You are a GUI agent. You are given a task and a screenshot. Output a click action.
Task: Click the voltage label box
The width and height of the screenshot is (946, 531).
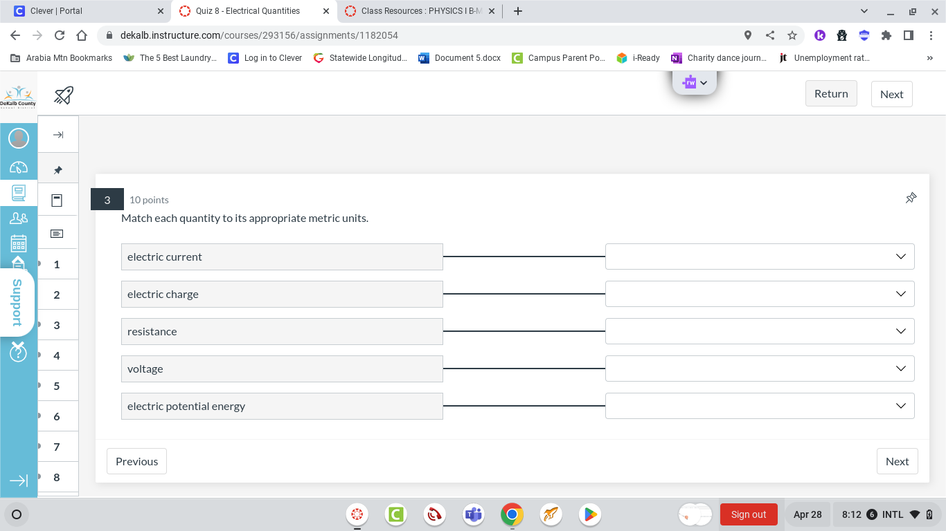pyautogui.click(x=282, y=369)
